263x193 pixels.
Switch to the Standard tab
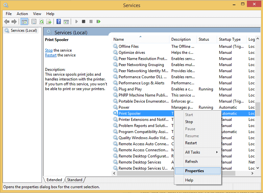(x=75, y=180)
